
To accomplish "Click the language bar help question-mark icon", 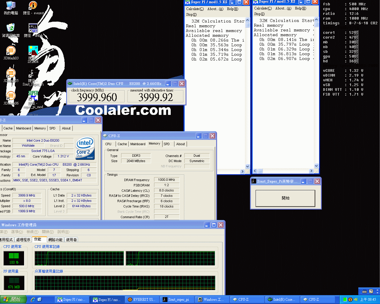I will point(371,292).
